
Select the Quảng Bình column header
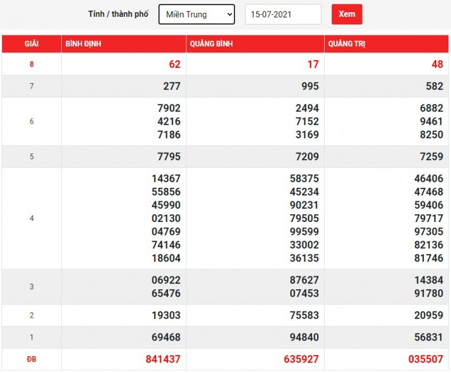[211, 44]
